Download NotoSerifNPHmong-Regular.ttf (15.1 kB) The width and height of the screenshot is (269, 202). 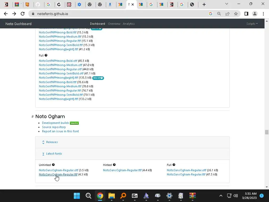click(x=60, y=41)
